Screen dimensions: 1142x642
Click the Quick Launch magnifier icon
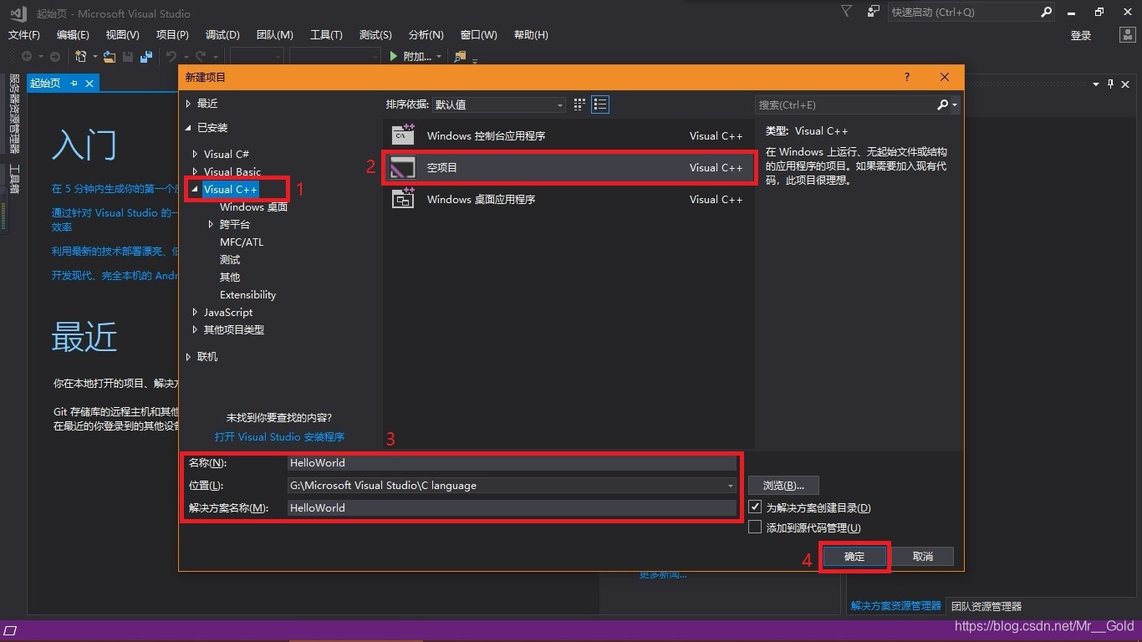1046,12
